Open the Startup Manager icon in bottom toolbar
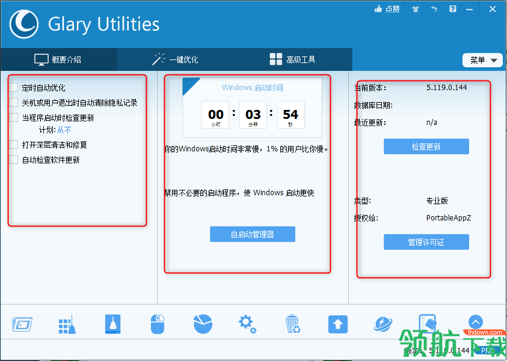Viewport: 507px width, 361px height. pyautogui.click(x=22, y=324)
